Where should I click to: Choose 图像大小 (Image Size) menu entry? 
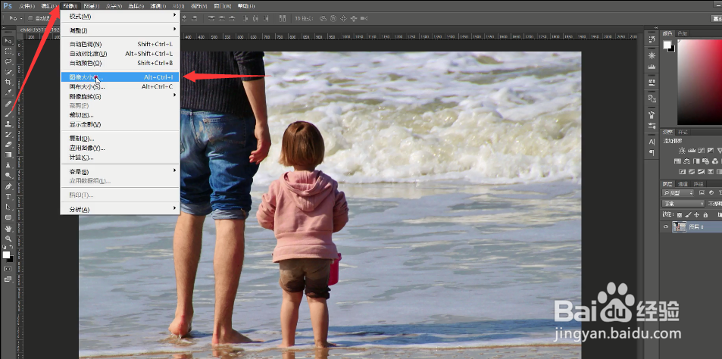point(120,77)
